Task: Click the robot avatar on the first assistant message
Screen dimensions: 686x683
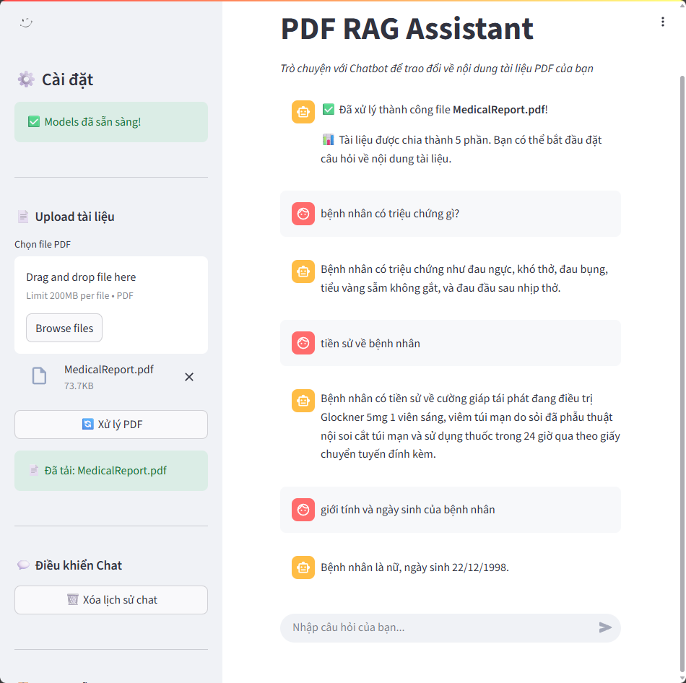Action: pyautogui.click(x=303, y=112)
